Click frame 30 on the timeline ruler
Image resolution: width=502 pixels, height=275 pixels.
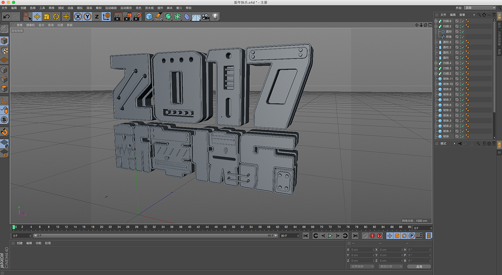coord(146,227)
